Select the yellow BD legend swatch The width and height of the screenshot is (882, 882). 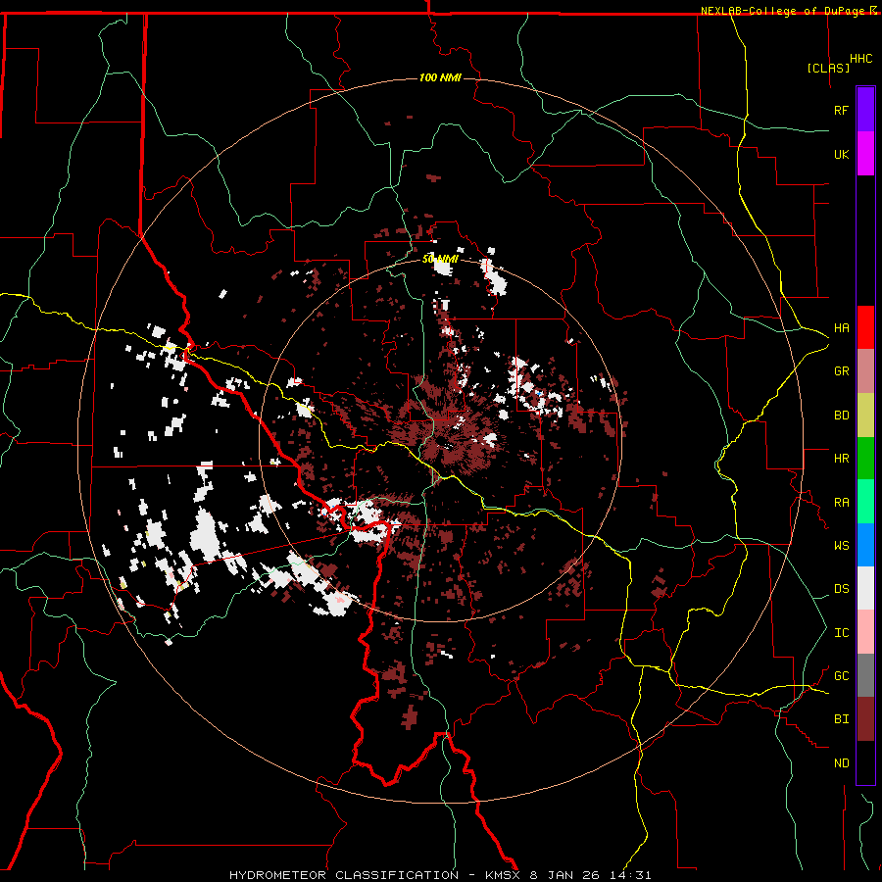(865, 416)
